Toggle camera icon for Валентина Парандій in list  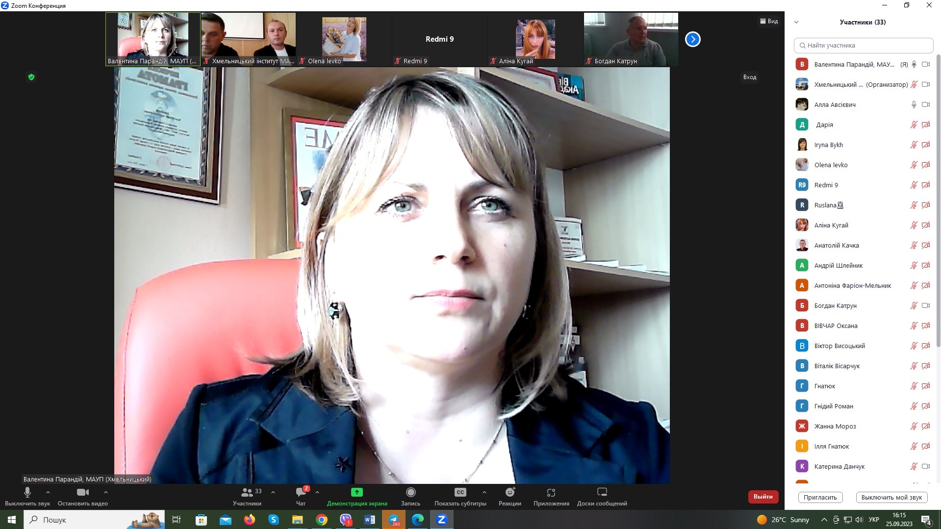pos(926,64)
